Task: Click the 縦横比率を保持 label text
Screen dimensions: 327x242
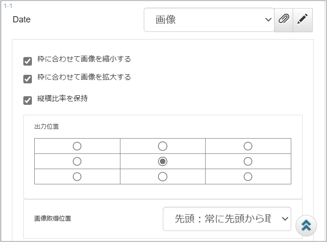Action: tap(62, 99)
